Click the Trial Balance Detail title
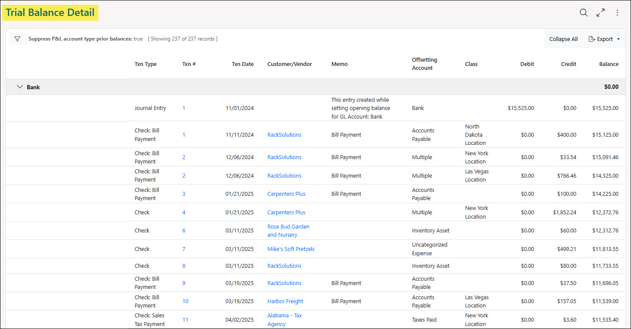This screenshot has height=329, width=631. point(50,13)
